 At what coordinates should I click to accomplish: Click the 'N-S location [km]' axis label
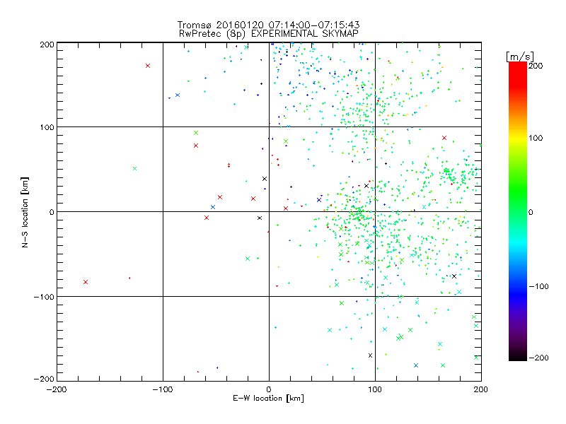25,212
